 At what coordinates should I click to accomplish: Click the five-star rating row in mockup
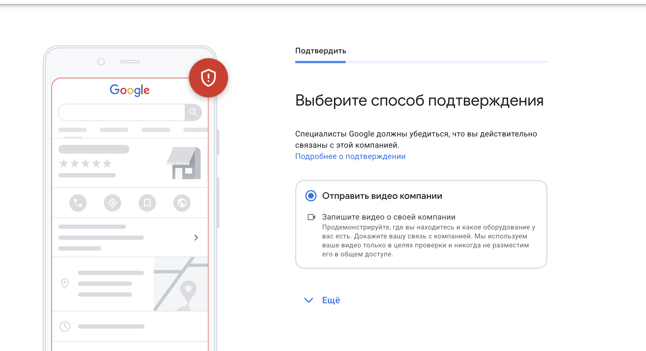click(x=85, y=163)
